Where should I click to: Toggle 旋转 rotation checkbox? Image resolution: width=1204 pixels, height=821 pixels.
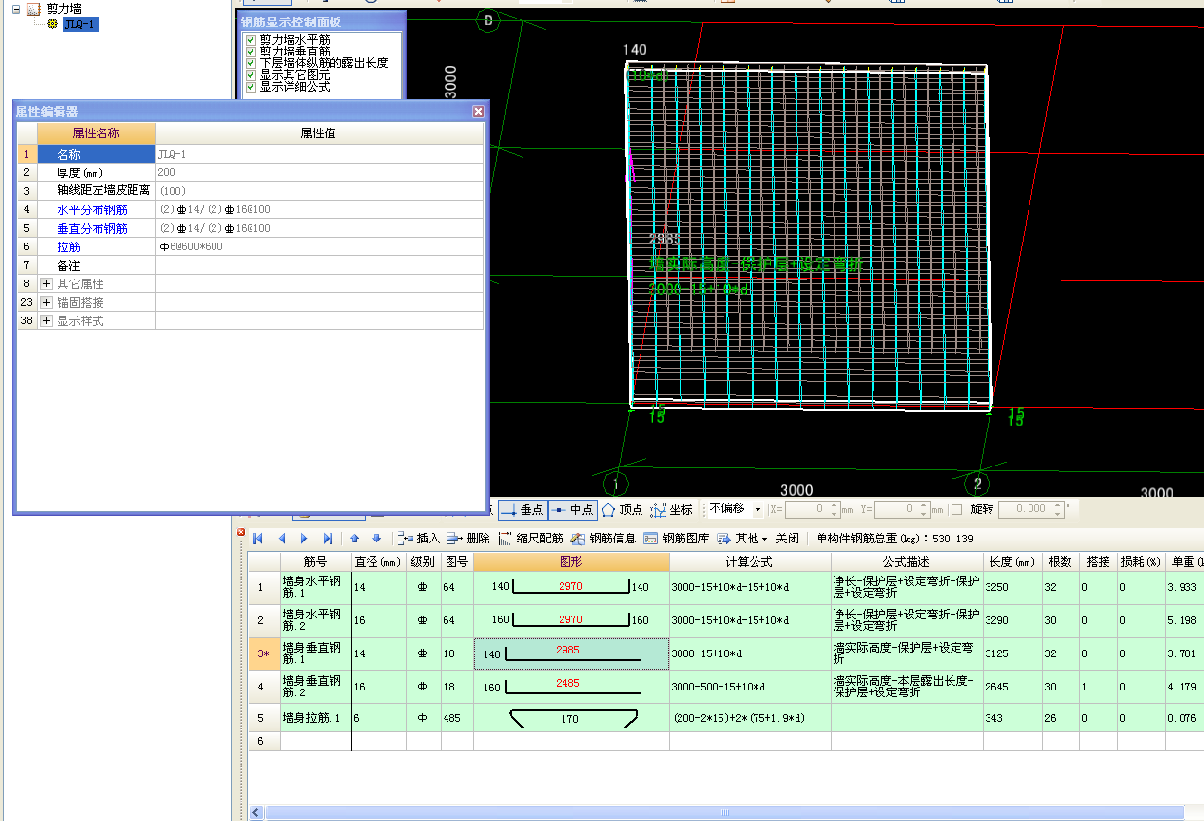(956, 509)
